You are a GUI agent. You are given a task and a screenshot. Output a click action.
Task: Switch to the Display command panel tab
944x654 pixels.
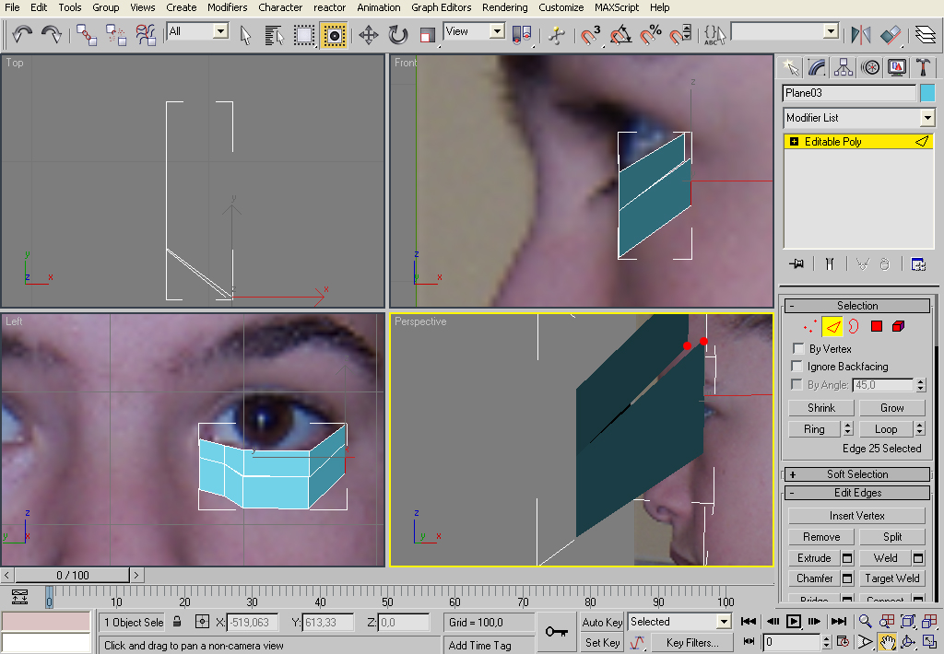(896, 67)
